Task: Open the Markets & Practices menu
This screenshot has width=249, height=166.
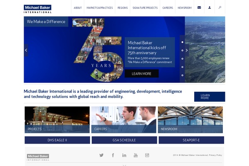Action: click(100, 7)
